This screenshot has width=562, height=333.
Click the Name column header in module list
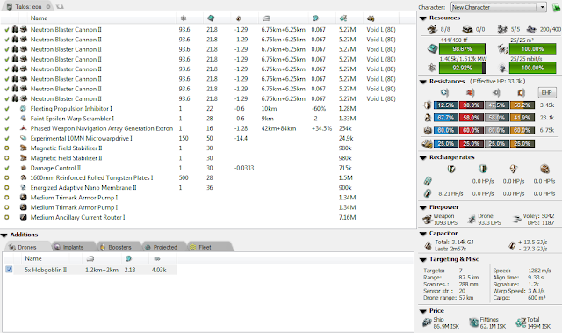tap(39, 18)
